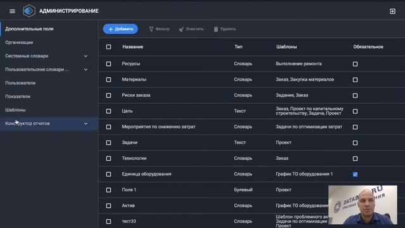Screen dimensions: 405x228
Task: Click Задачи по оптимизации затрат cell
Action: click(x=309, y=127)
